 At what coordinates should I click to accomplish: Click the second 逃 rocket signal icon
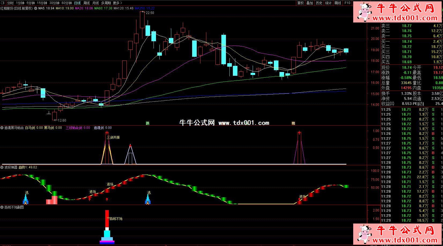point(148,199)
